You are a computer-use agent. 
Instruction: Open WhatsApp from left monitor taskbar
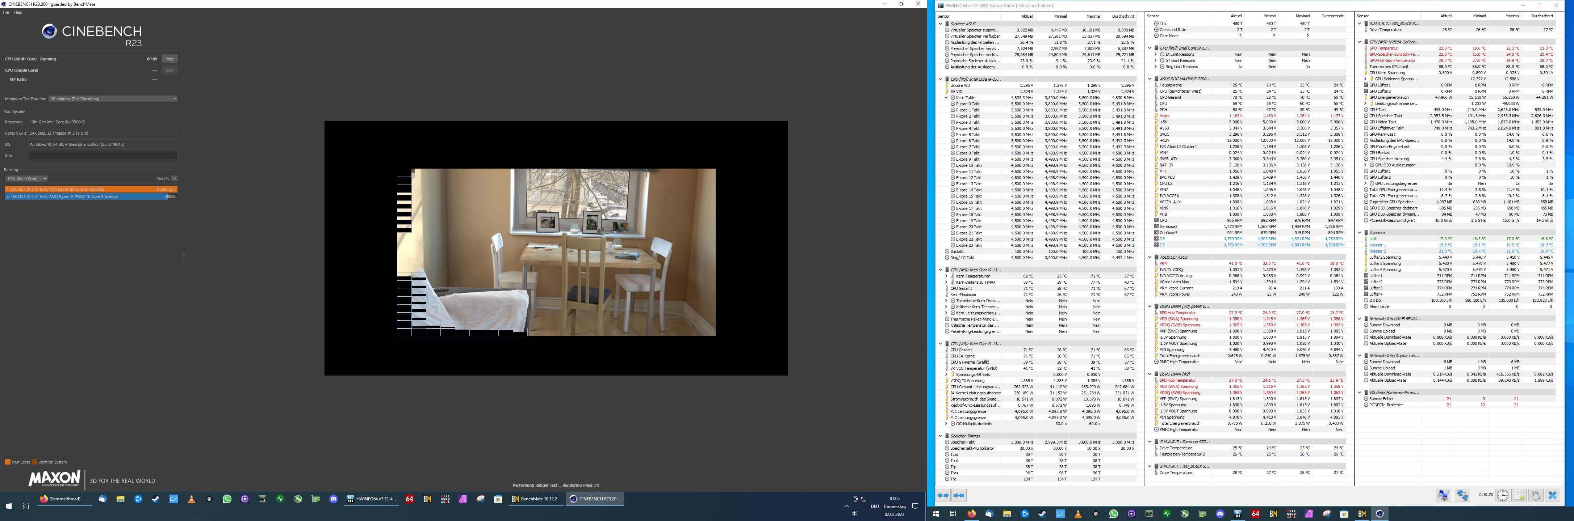click(x=227, y=499)
